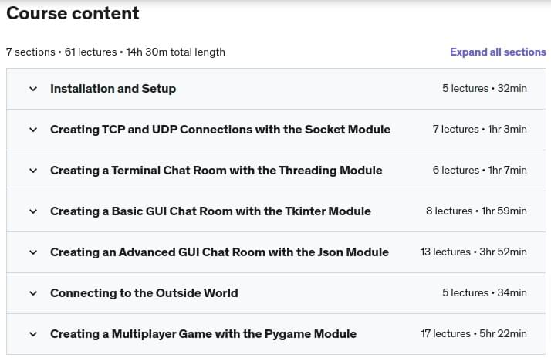This screenshot has width=551, height=358.
Task: Click the 13 lectures 3hr 52min label
Action: click(x=474, y=252)
